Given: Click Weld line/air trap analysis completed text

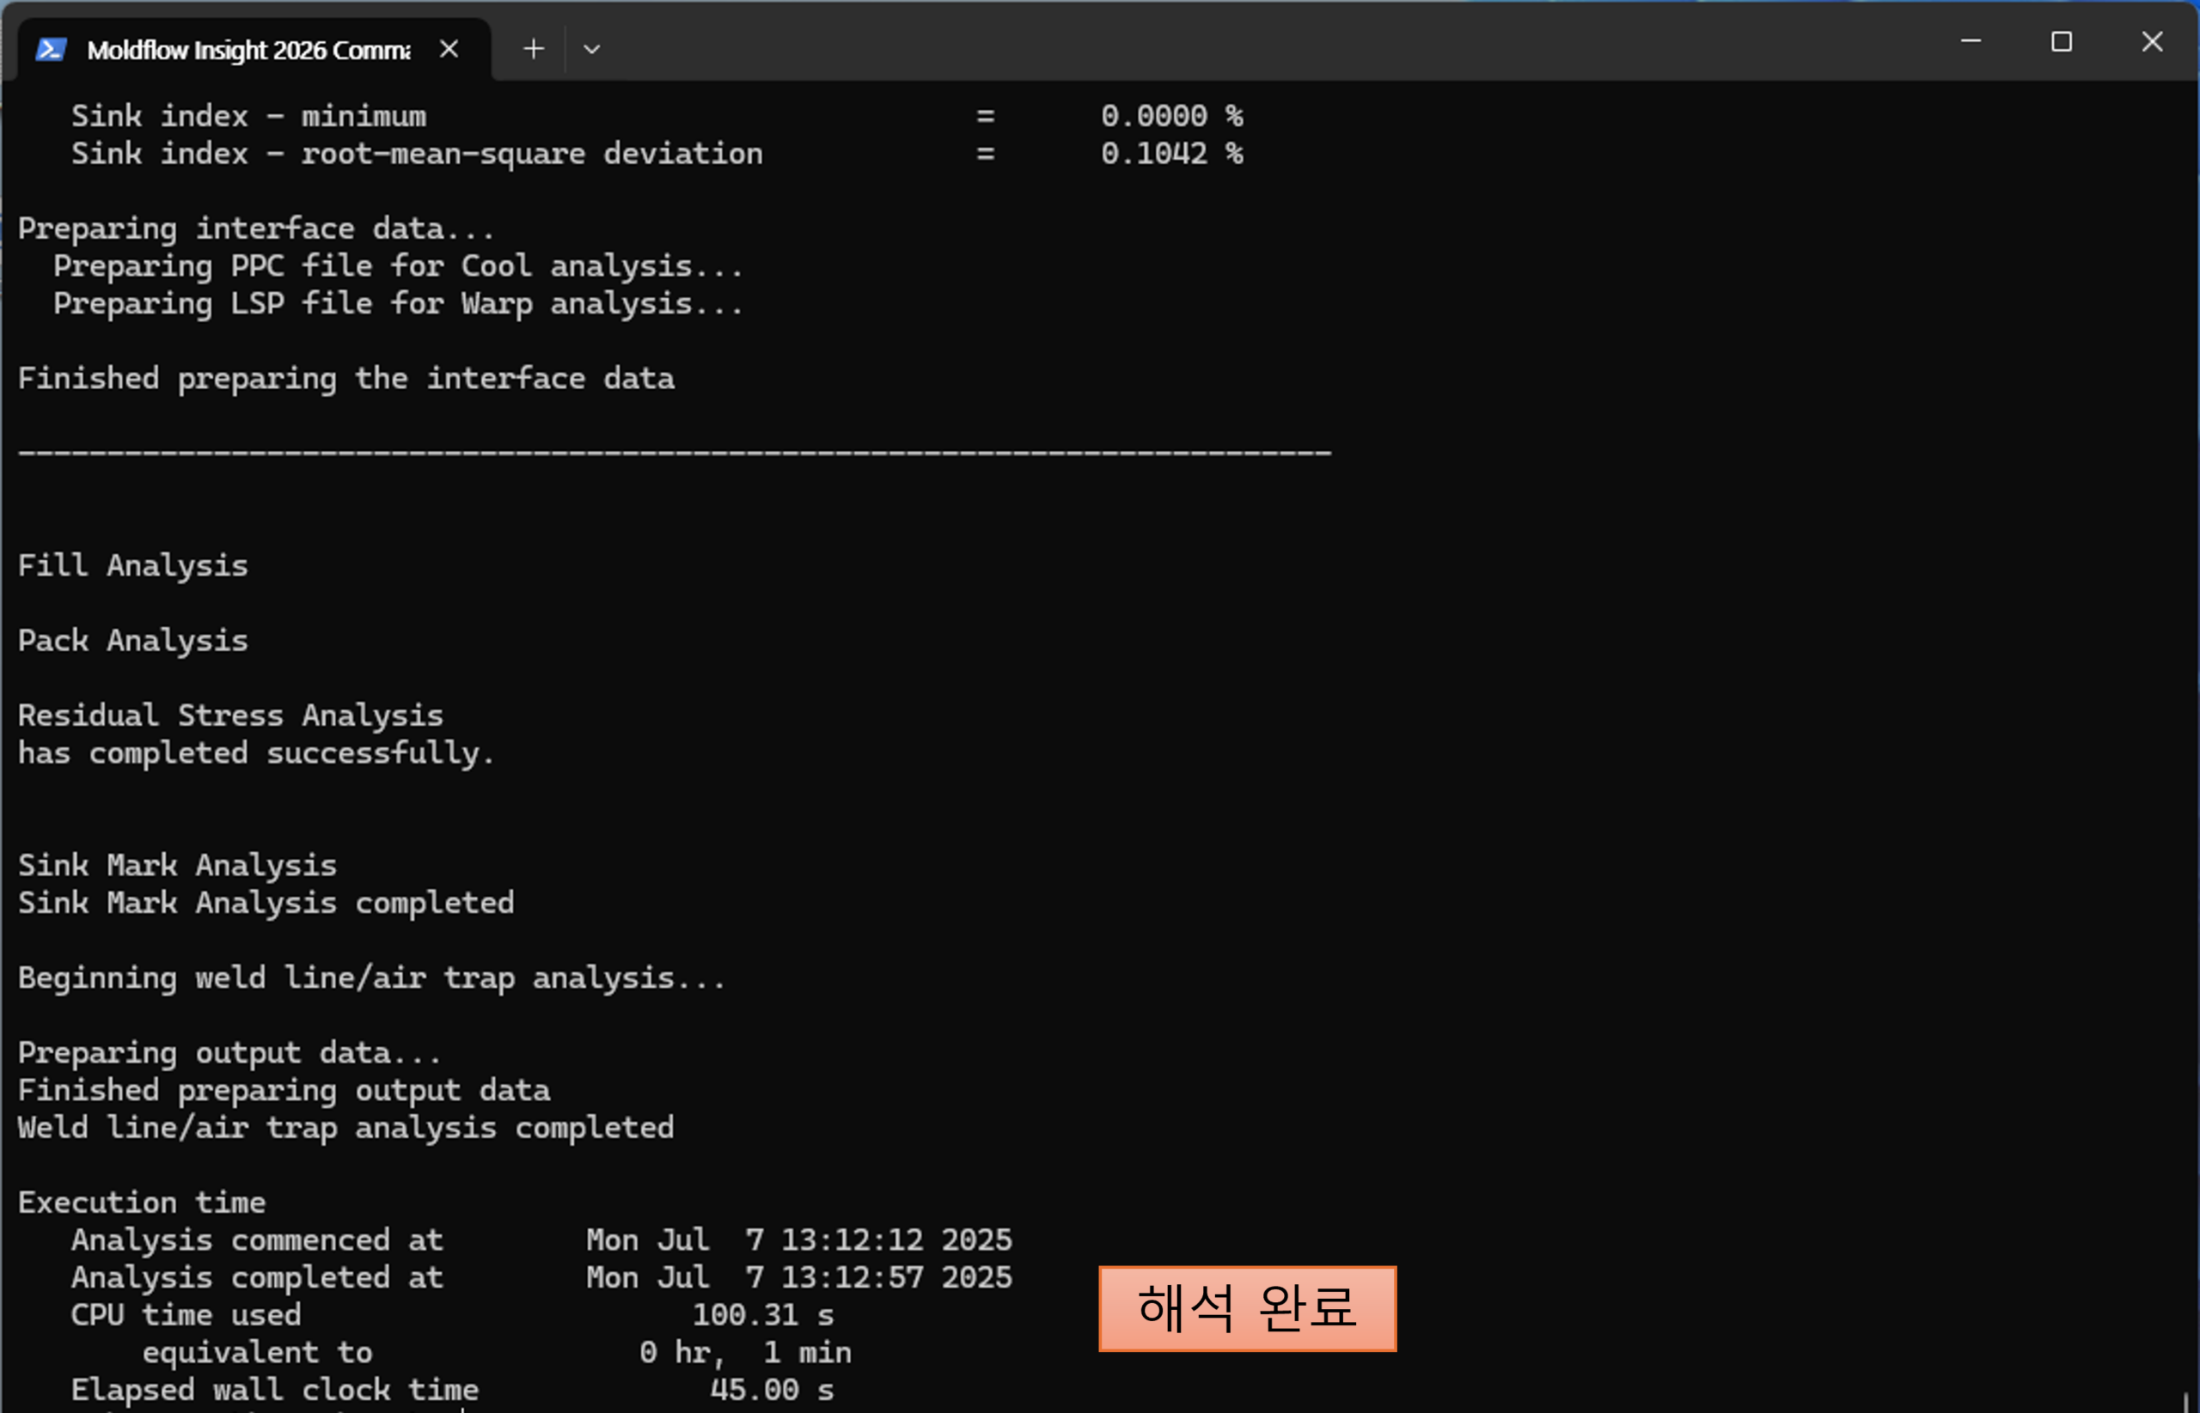Looking at the screenshot, I should click(345, 1128).
